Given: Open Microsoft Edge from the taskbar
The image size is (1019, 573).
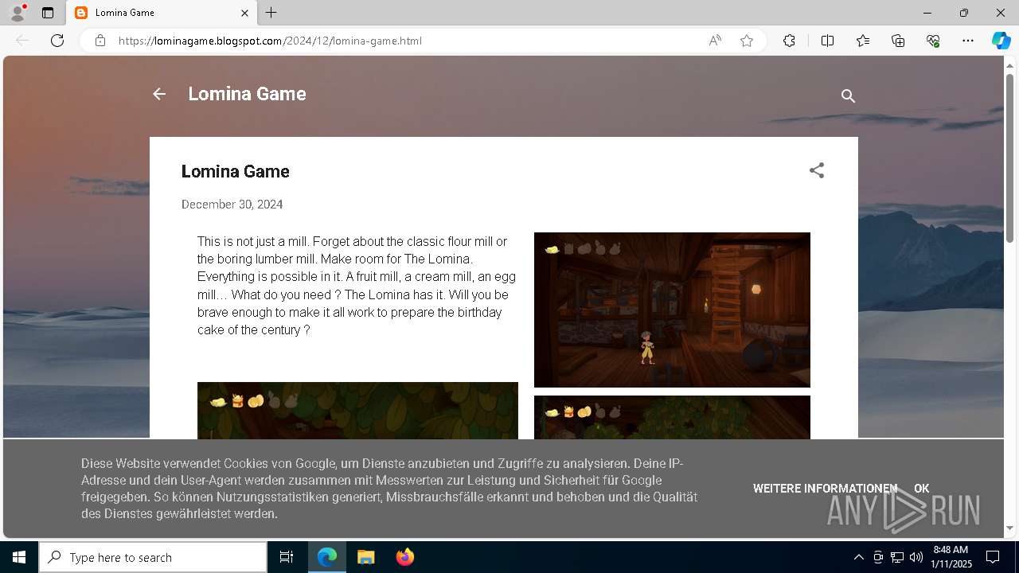Looking at the screenshot, I should click(327, 557).
